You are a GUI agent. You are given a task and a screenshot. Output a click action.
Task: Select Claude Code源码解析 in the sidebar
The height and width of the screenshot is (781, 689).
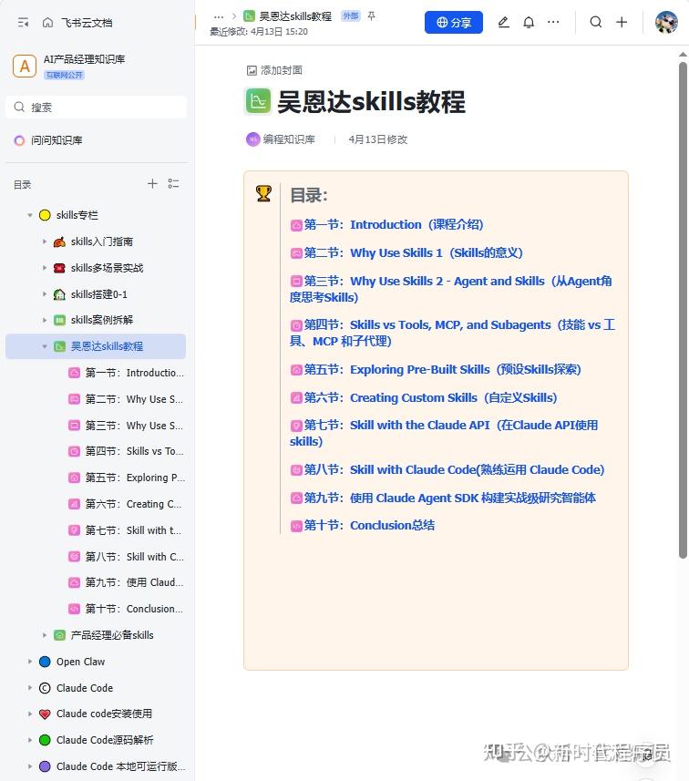click(105, 740)
